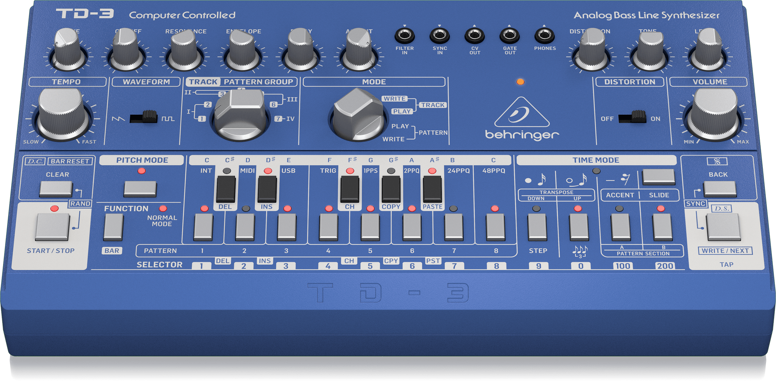The width and height of the screenshot is (776, 381).
Task: Click the BAR RESET label
Action: pos(70,161)
